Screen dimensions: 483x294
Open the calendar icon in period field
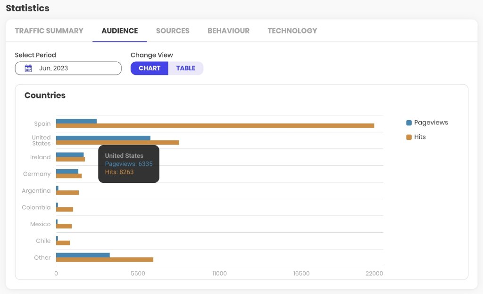(x=28, y=68)
